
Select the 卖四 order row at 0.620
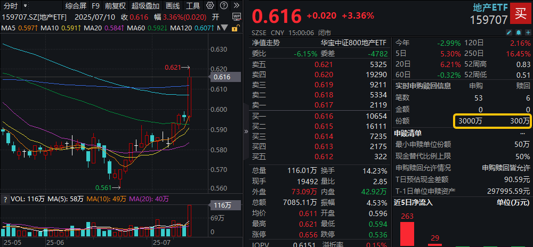[319, 75]
